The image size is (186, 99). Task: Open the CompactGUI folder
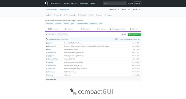pyautogui.click(x=52, y=46)
